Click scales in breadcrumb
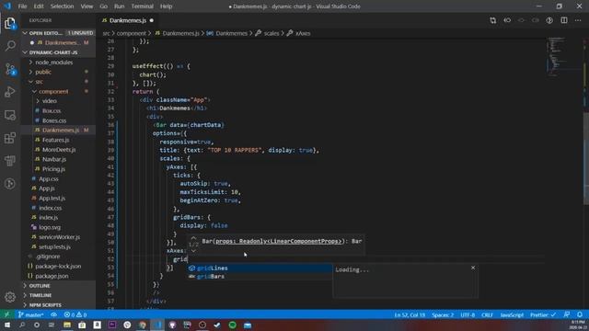This screenshot has width=589, height=331. (x=271, y=33)
